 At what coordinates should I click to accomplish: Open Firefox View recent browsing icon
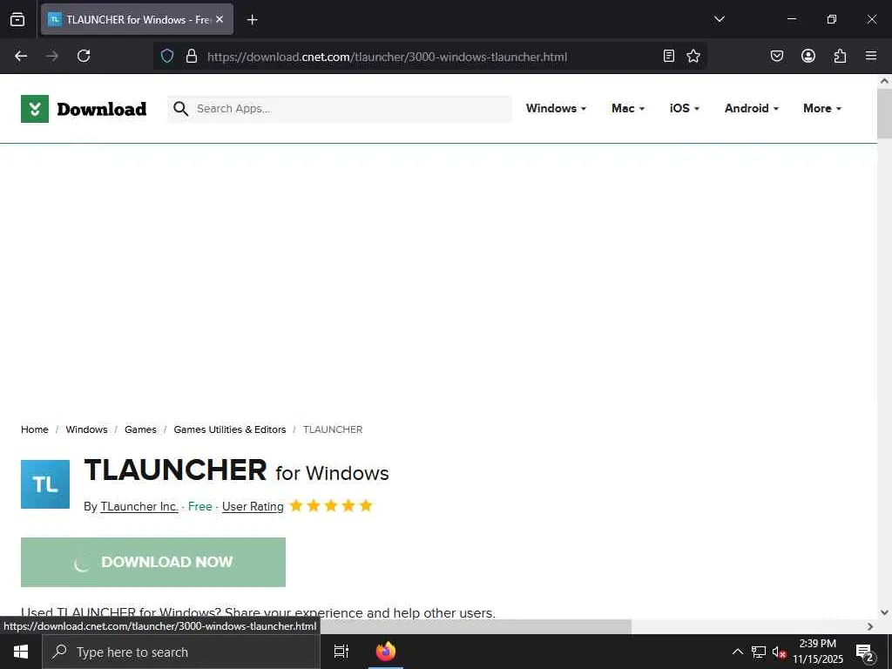[17, 19]
